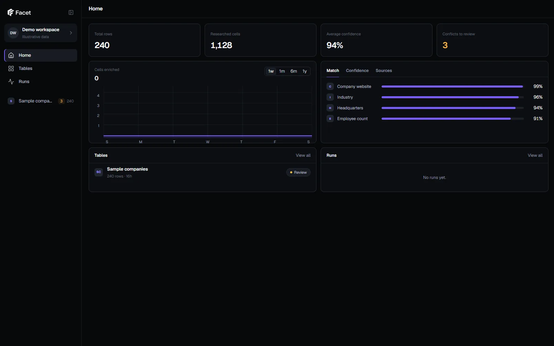
Task: Click the Review status badge
Action: (x=298, y=172)
